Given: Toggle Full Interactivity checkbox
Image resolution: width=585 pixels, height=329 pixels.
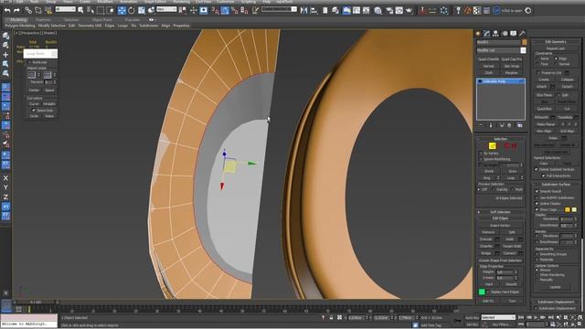Looking at the screenshot, I should tap(543, 175).
